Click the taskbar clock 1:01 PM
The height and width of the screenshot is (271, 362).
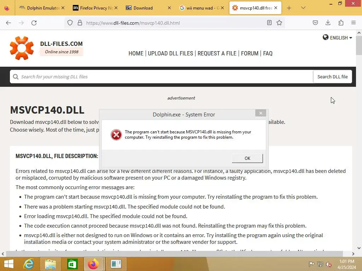[x=346, y=261]
